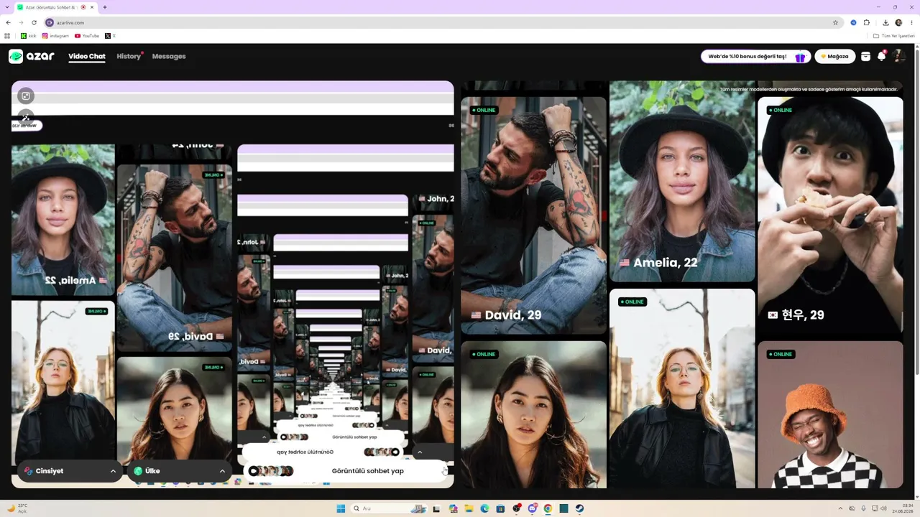
Task: Open the gift box icon beside Mağaza
Action: [865, 56]
